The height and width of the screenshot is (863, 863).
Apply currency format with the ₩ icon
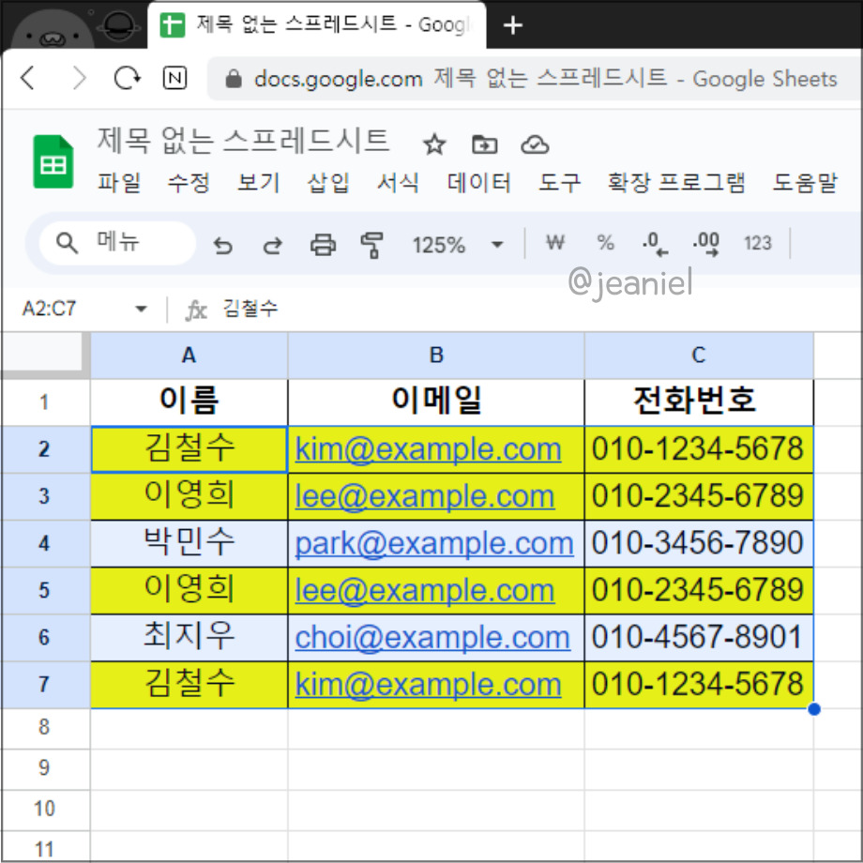[x=555, y=243]
